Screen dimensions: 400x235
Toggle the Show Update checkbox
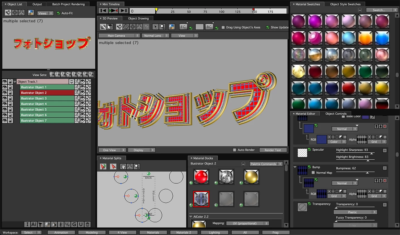click(268, 27)
